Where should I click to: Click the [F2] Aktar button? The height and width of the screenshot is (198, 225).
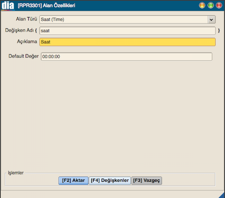point(73,180)
